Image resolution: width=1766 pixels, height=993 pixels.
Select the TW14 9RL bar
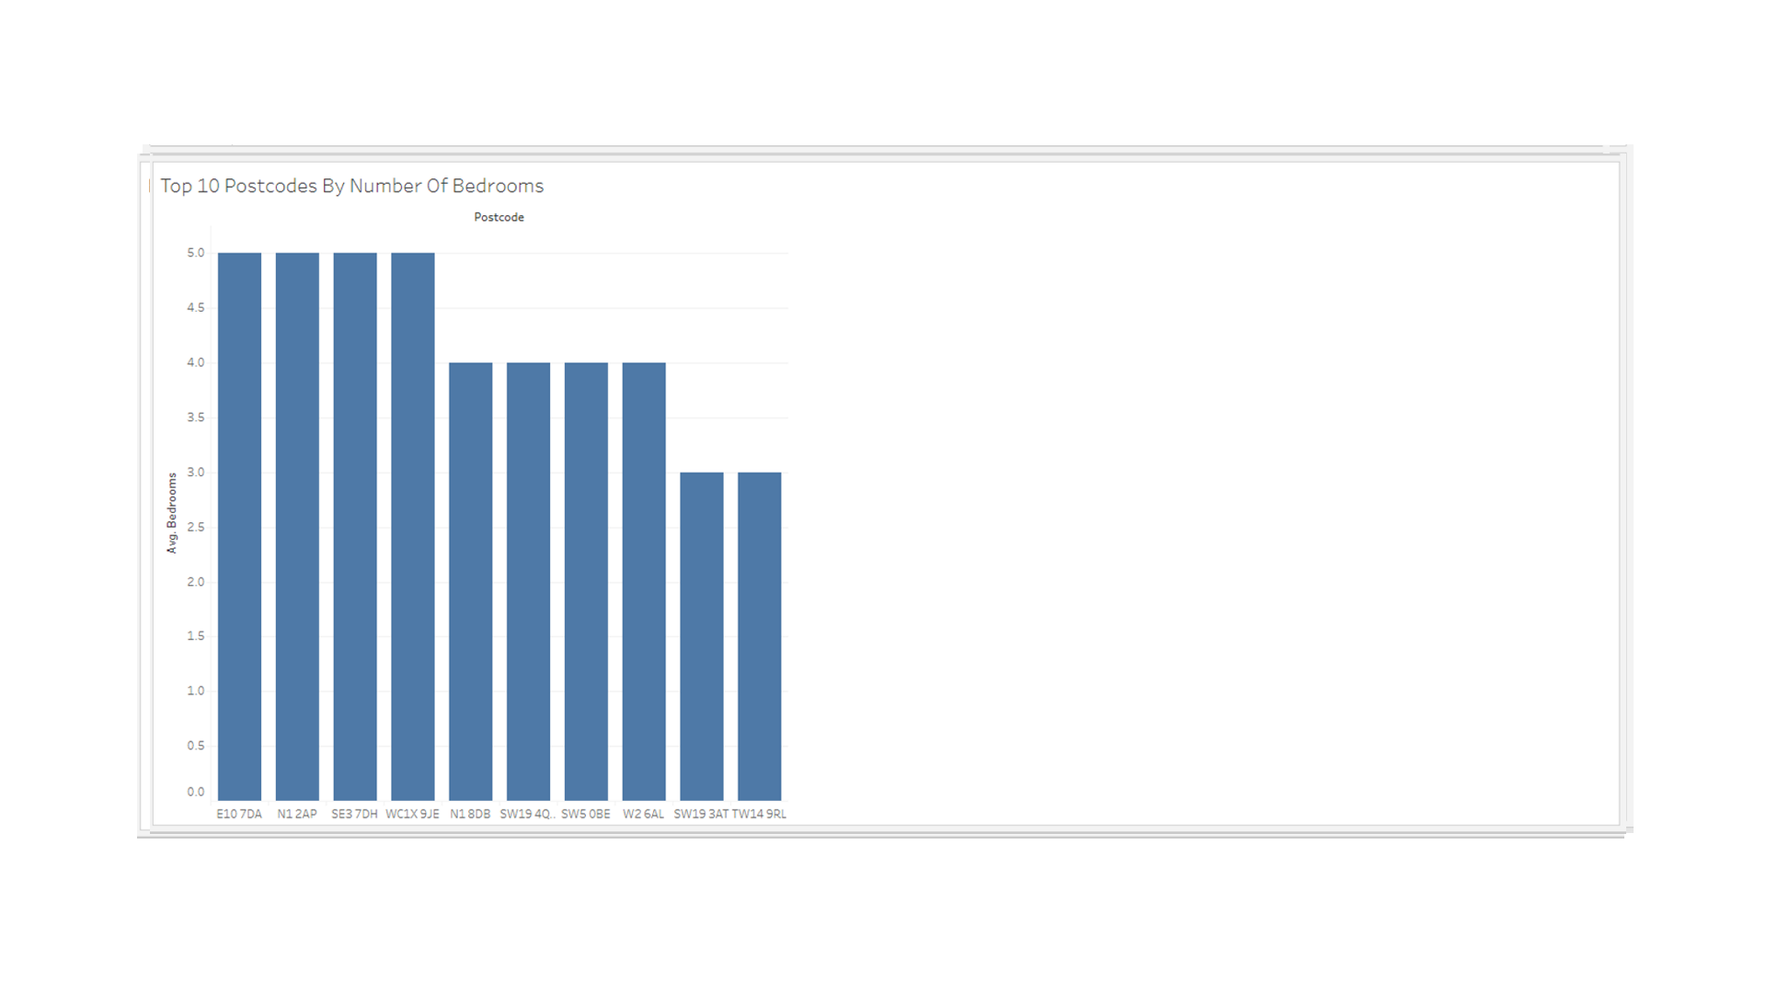[x=760, y=636]
